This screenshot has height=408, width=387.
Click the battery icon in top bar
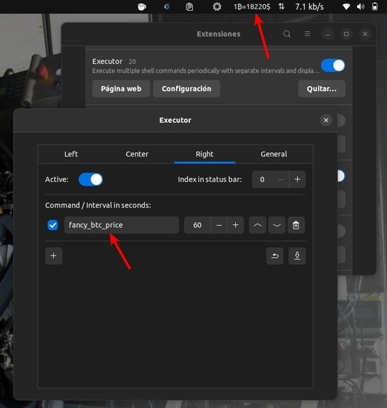tap(375, 7)
